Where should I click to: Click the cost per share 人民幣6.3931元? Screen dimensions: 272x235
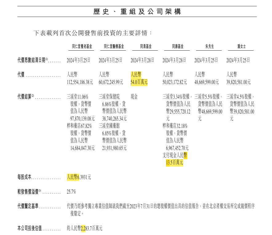[79, 177]
